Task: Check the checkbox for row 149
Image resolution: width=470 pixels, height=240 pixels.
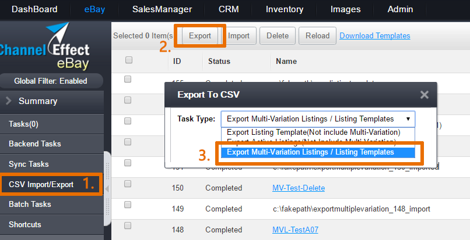Action: [128, 205]
